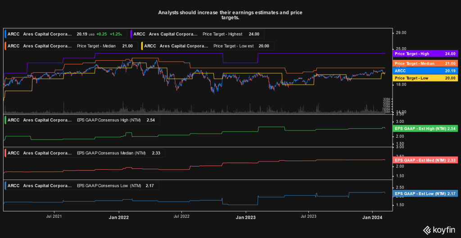Click the blue ARCC 20.19 axis tag

(x=423, y=71)
